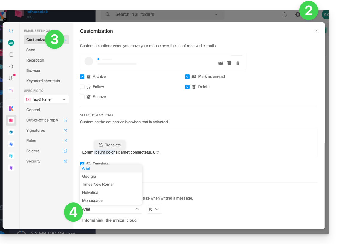
Task: Open the 'my' app icon in sidebar
Action: click(x=11, y=90)
